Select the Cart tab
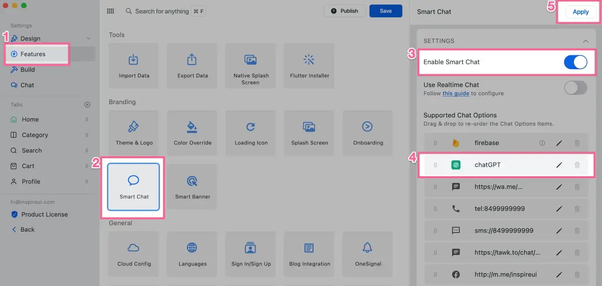The image size is (602, 286). coord(28,166)
